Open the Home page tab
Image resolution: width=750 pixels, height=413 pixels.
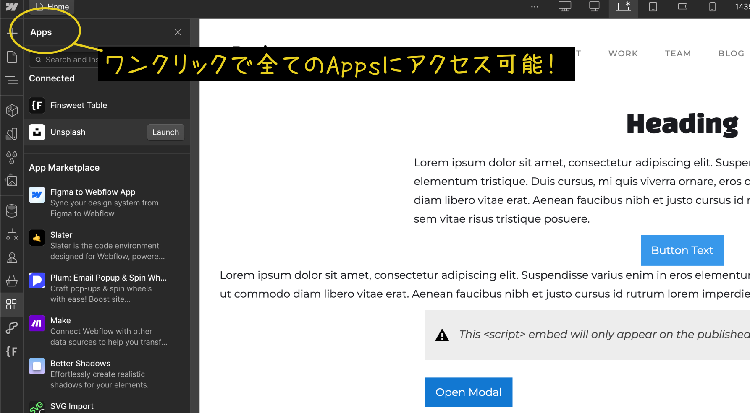click(52, 7)
